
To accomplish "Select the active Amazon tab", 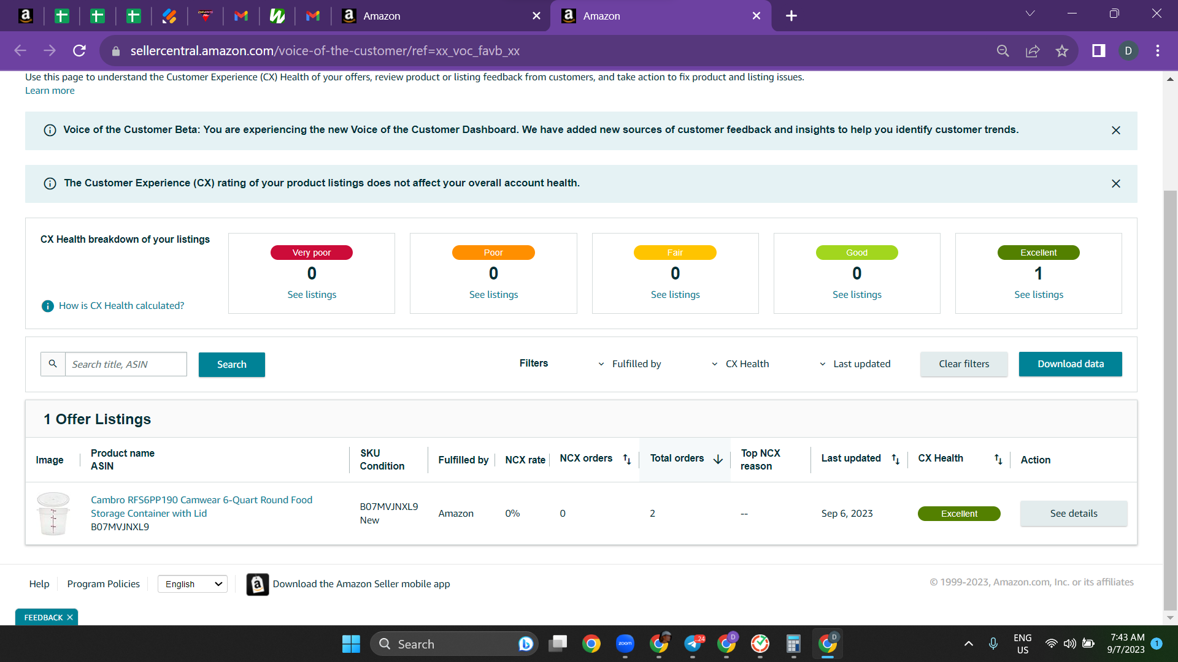I will click(x=660, y=16).
